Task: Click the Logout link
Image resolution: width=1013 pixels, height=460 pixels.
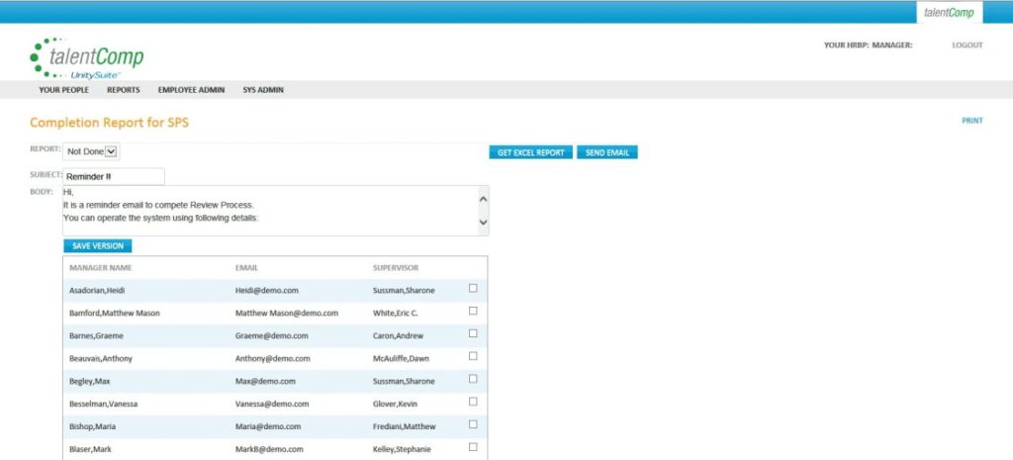Action: [x=967, y=46]
